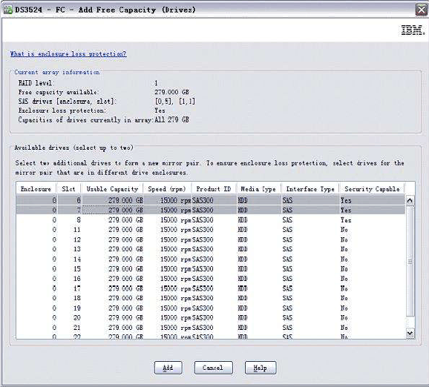Click the drive list scroll down arrow
429x387 pixels.
coord(410,333)
